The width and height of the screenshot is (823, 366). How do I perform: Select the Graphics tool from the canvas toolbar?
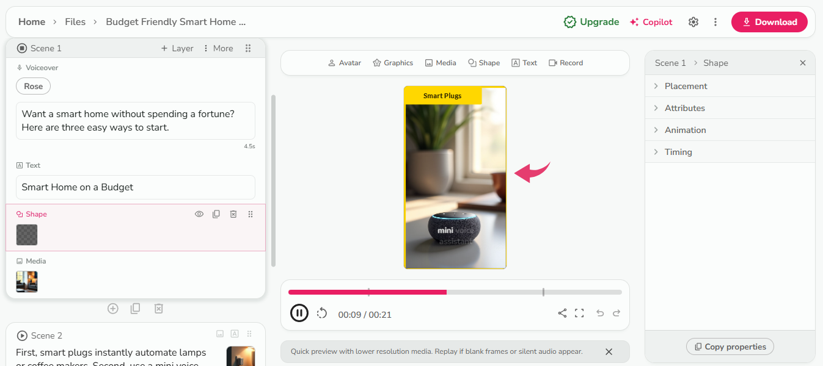(393, 62)
